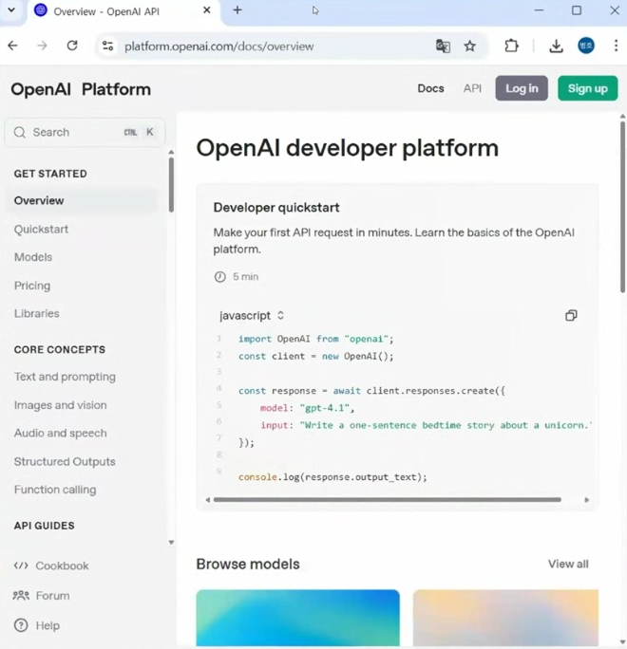
Task: Open a new tab with plus icon
Action: click(237, 10)
